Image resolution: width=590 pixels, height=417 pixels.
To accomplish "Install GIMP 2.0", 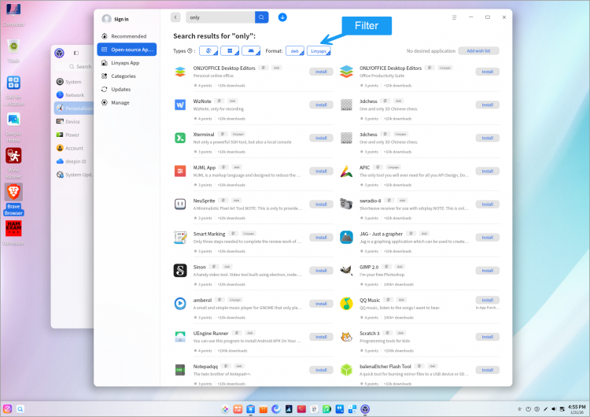I will [x=487, y=270].
